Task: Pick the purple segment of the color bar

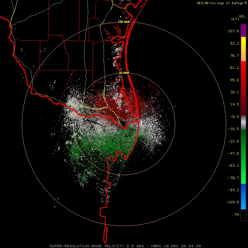Action: pyautogui.click(x=243, y=31)
